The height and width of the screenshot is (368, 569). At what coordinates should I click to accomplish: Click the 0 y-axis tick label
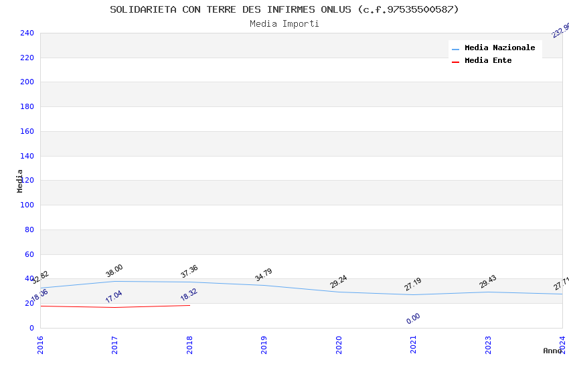point(31,328)
